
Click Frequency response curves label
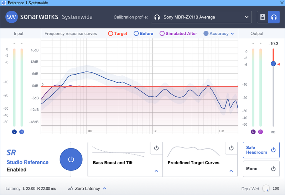(x=71, y=34)
